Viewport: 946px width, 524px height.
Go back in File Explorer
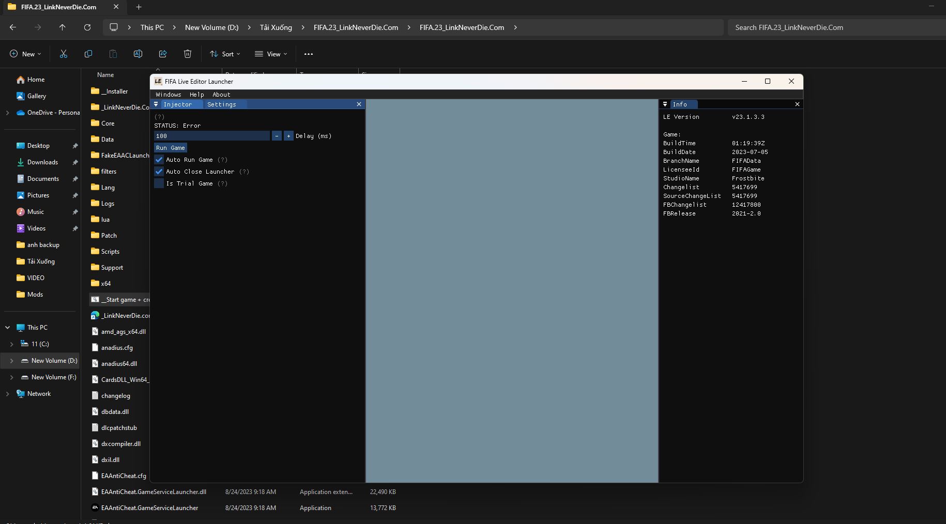[x=13, y=27]
